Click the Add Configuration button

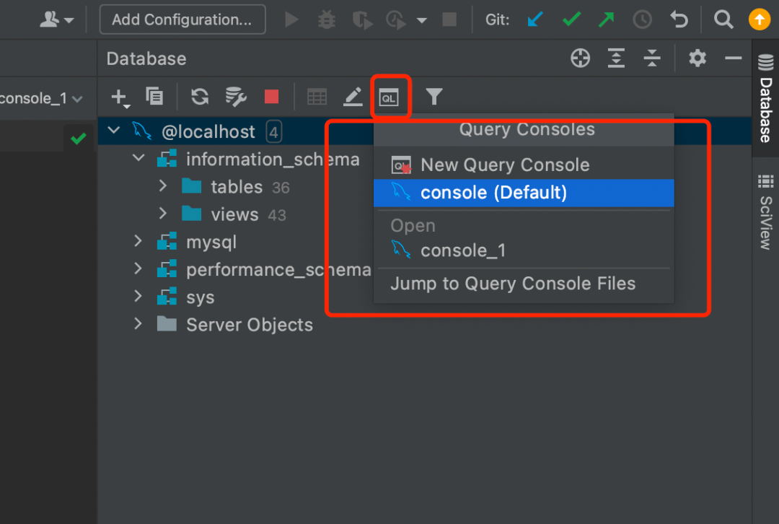(x=182, y=19)
